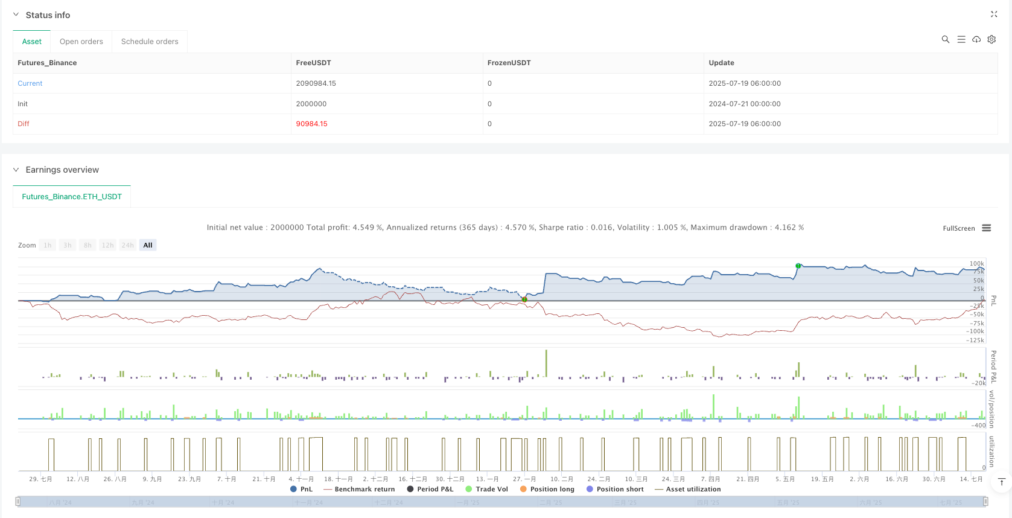Open the table settings gear icon

click(991, 39)
